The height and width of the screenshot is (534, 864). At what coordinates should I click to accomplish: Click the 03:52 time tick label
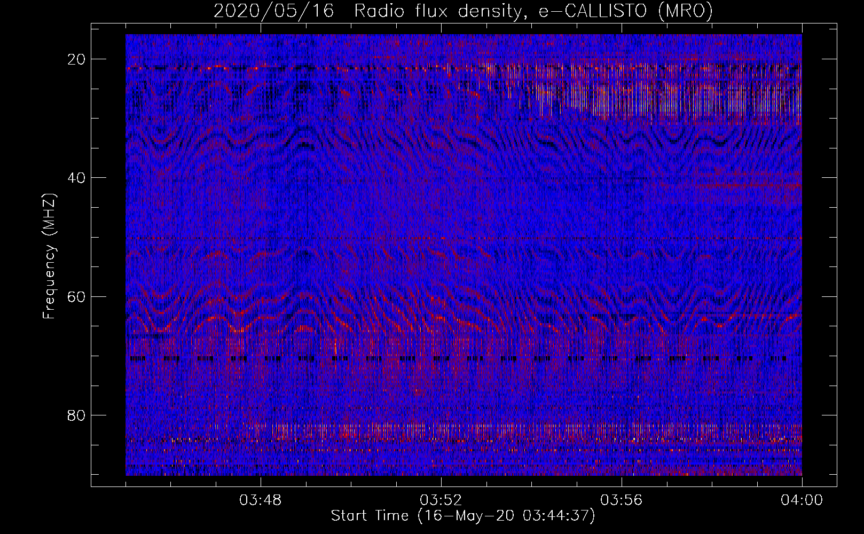coord(441,500)
